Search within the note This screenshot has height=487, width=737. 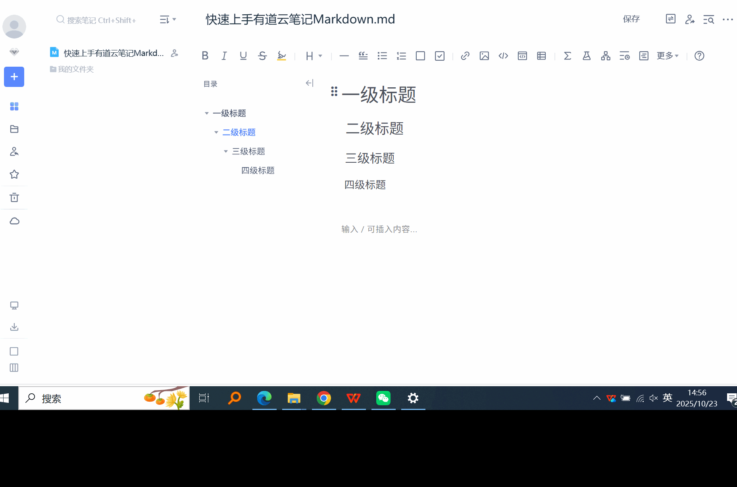point(709,19)
